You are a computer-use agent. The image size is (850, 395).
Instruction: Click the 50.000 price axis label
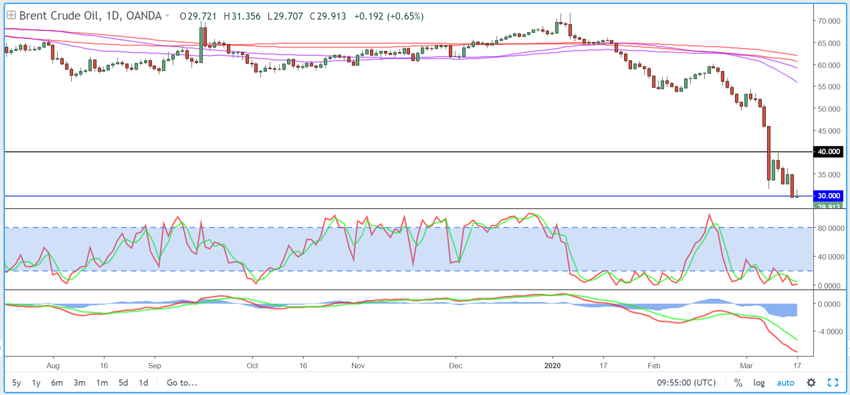pos(829,109)
